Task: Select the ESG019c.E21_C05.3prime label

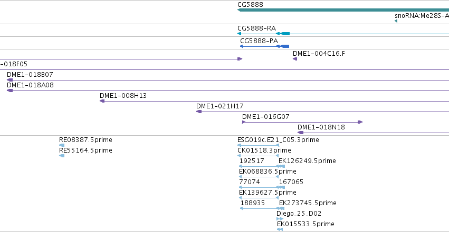Action: [x=279, y=140]
